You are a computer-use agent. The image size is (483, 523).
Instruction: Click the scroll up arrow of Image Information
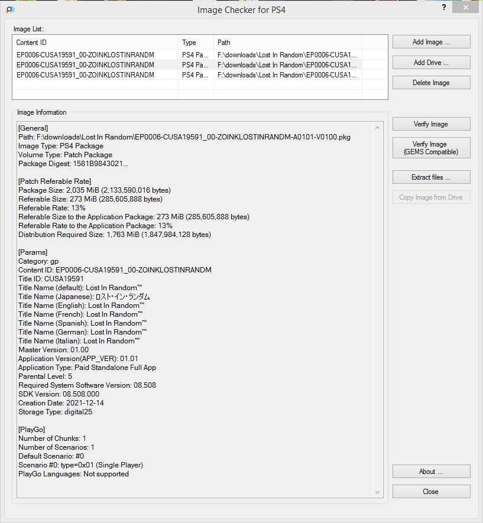click(377, 128)
